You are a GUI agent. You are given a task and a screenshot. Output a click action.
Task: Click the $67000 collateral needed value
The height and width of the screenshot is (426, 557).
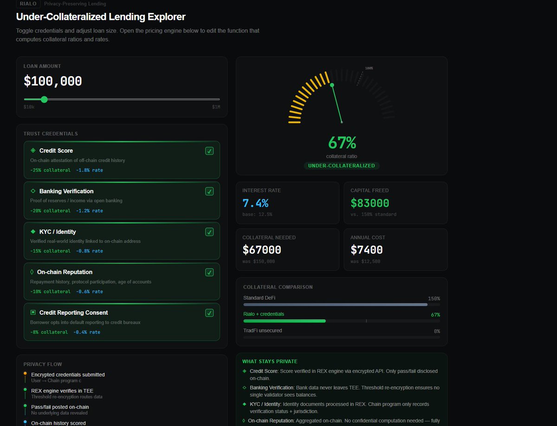click(x=262, y=250)
